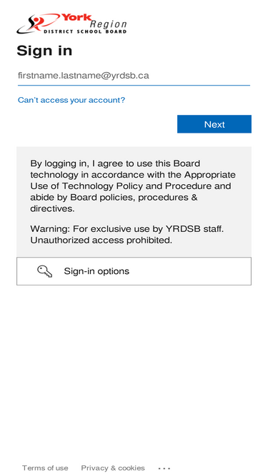Click the Region word in the logo
The width and height of the screenshot is (268, 476).
tap(108, 24)
